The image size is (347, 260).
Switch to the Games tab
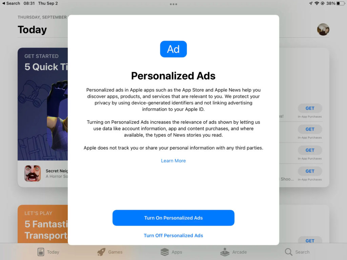click(x=110, y=252)
